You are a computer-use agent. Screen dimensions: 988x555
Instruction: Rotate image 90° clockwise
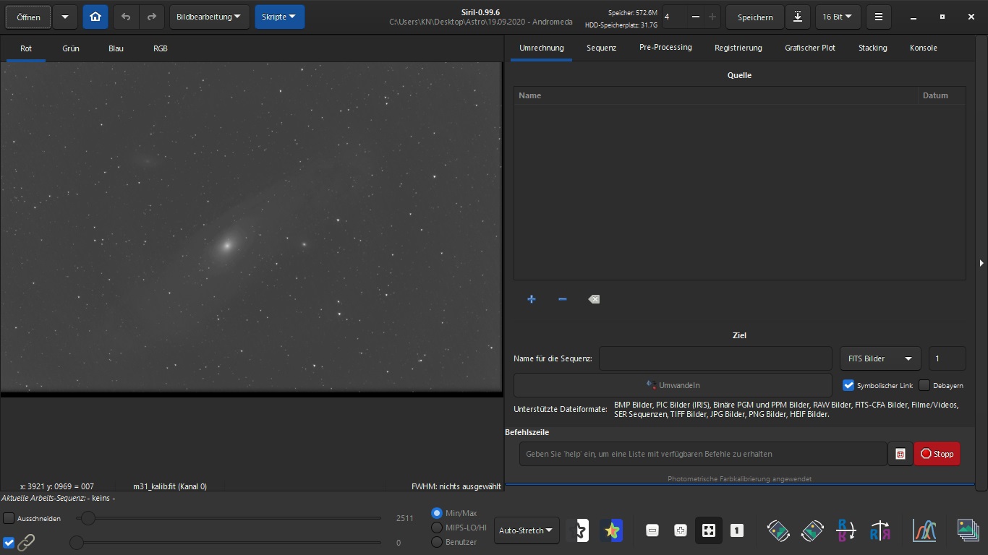812,530
